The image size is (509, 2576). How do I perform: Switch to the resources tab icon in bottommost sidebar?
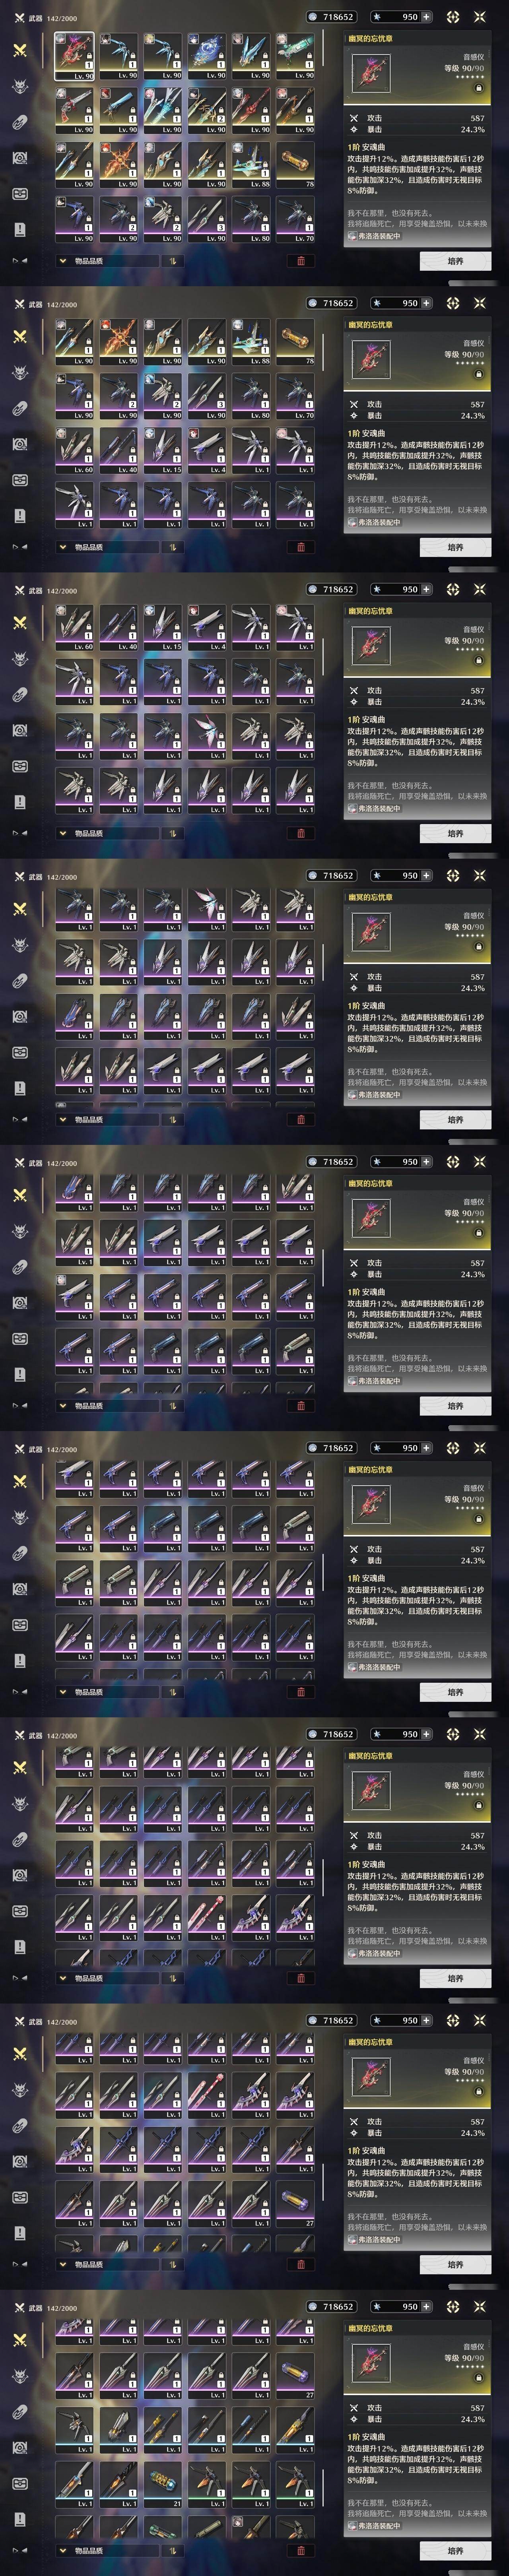[19, 2448]
